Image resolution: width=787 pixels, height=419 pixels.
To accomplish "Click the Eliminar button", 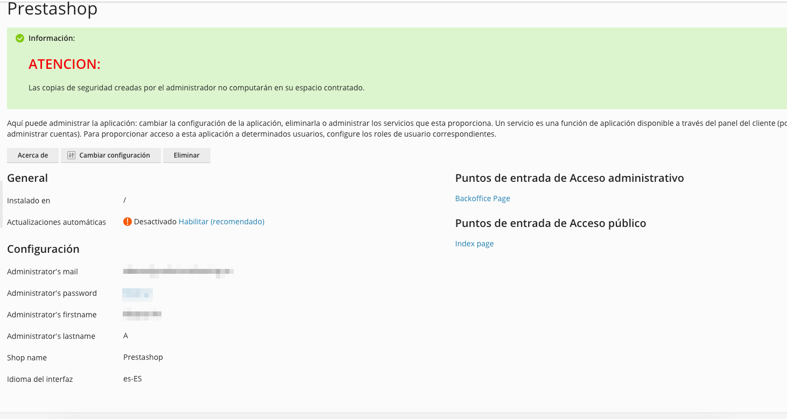I will [187, 155].
